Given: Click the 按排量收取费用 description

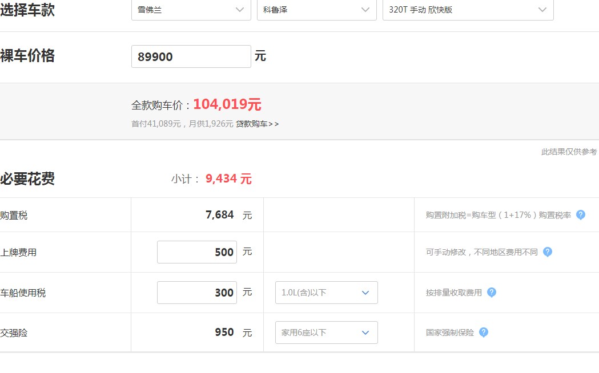Looking at the screenshot, I should coord(454,293).
